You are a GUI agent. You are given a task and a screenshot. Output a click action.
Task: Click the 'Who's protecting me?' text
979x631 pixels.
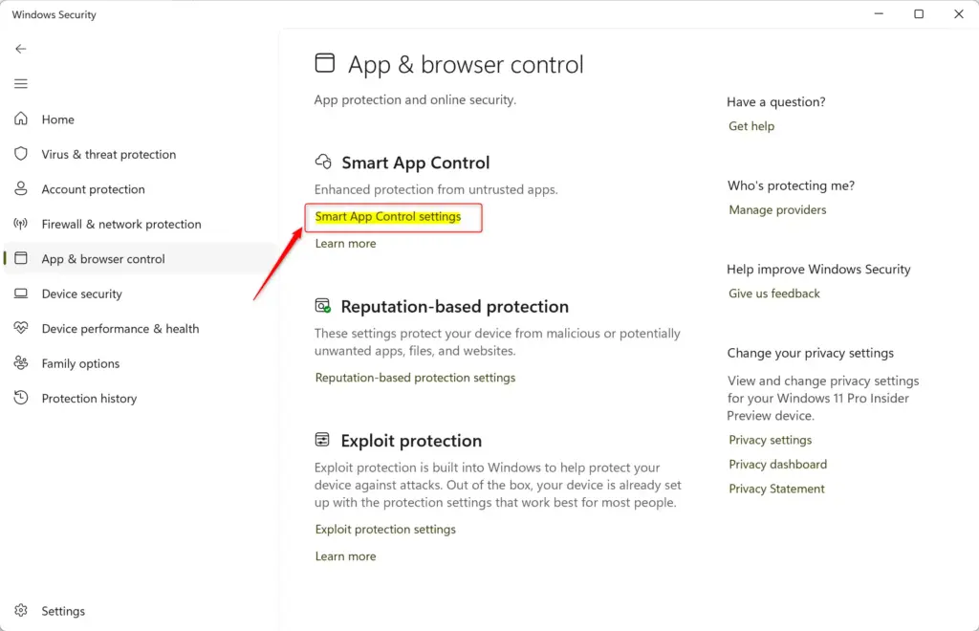(791, 185)
